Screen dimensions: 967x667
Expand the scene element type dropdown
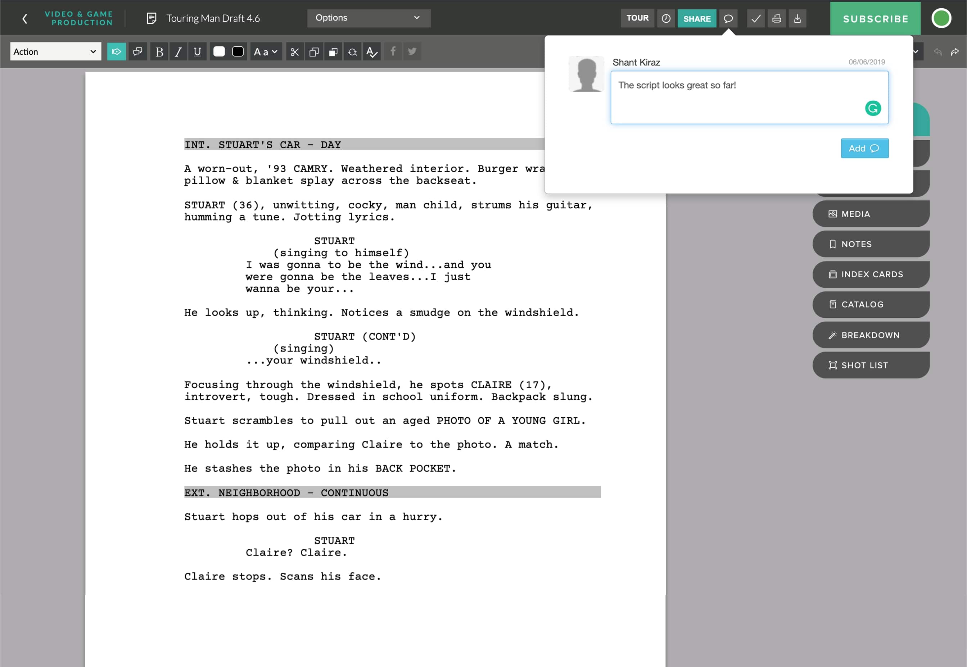tap(55, 51)
